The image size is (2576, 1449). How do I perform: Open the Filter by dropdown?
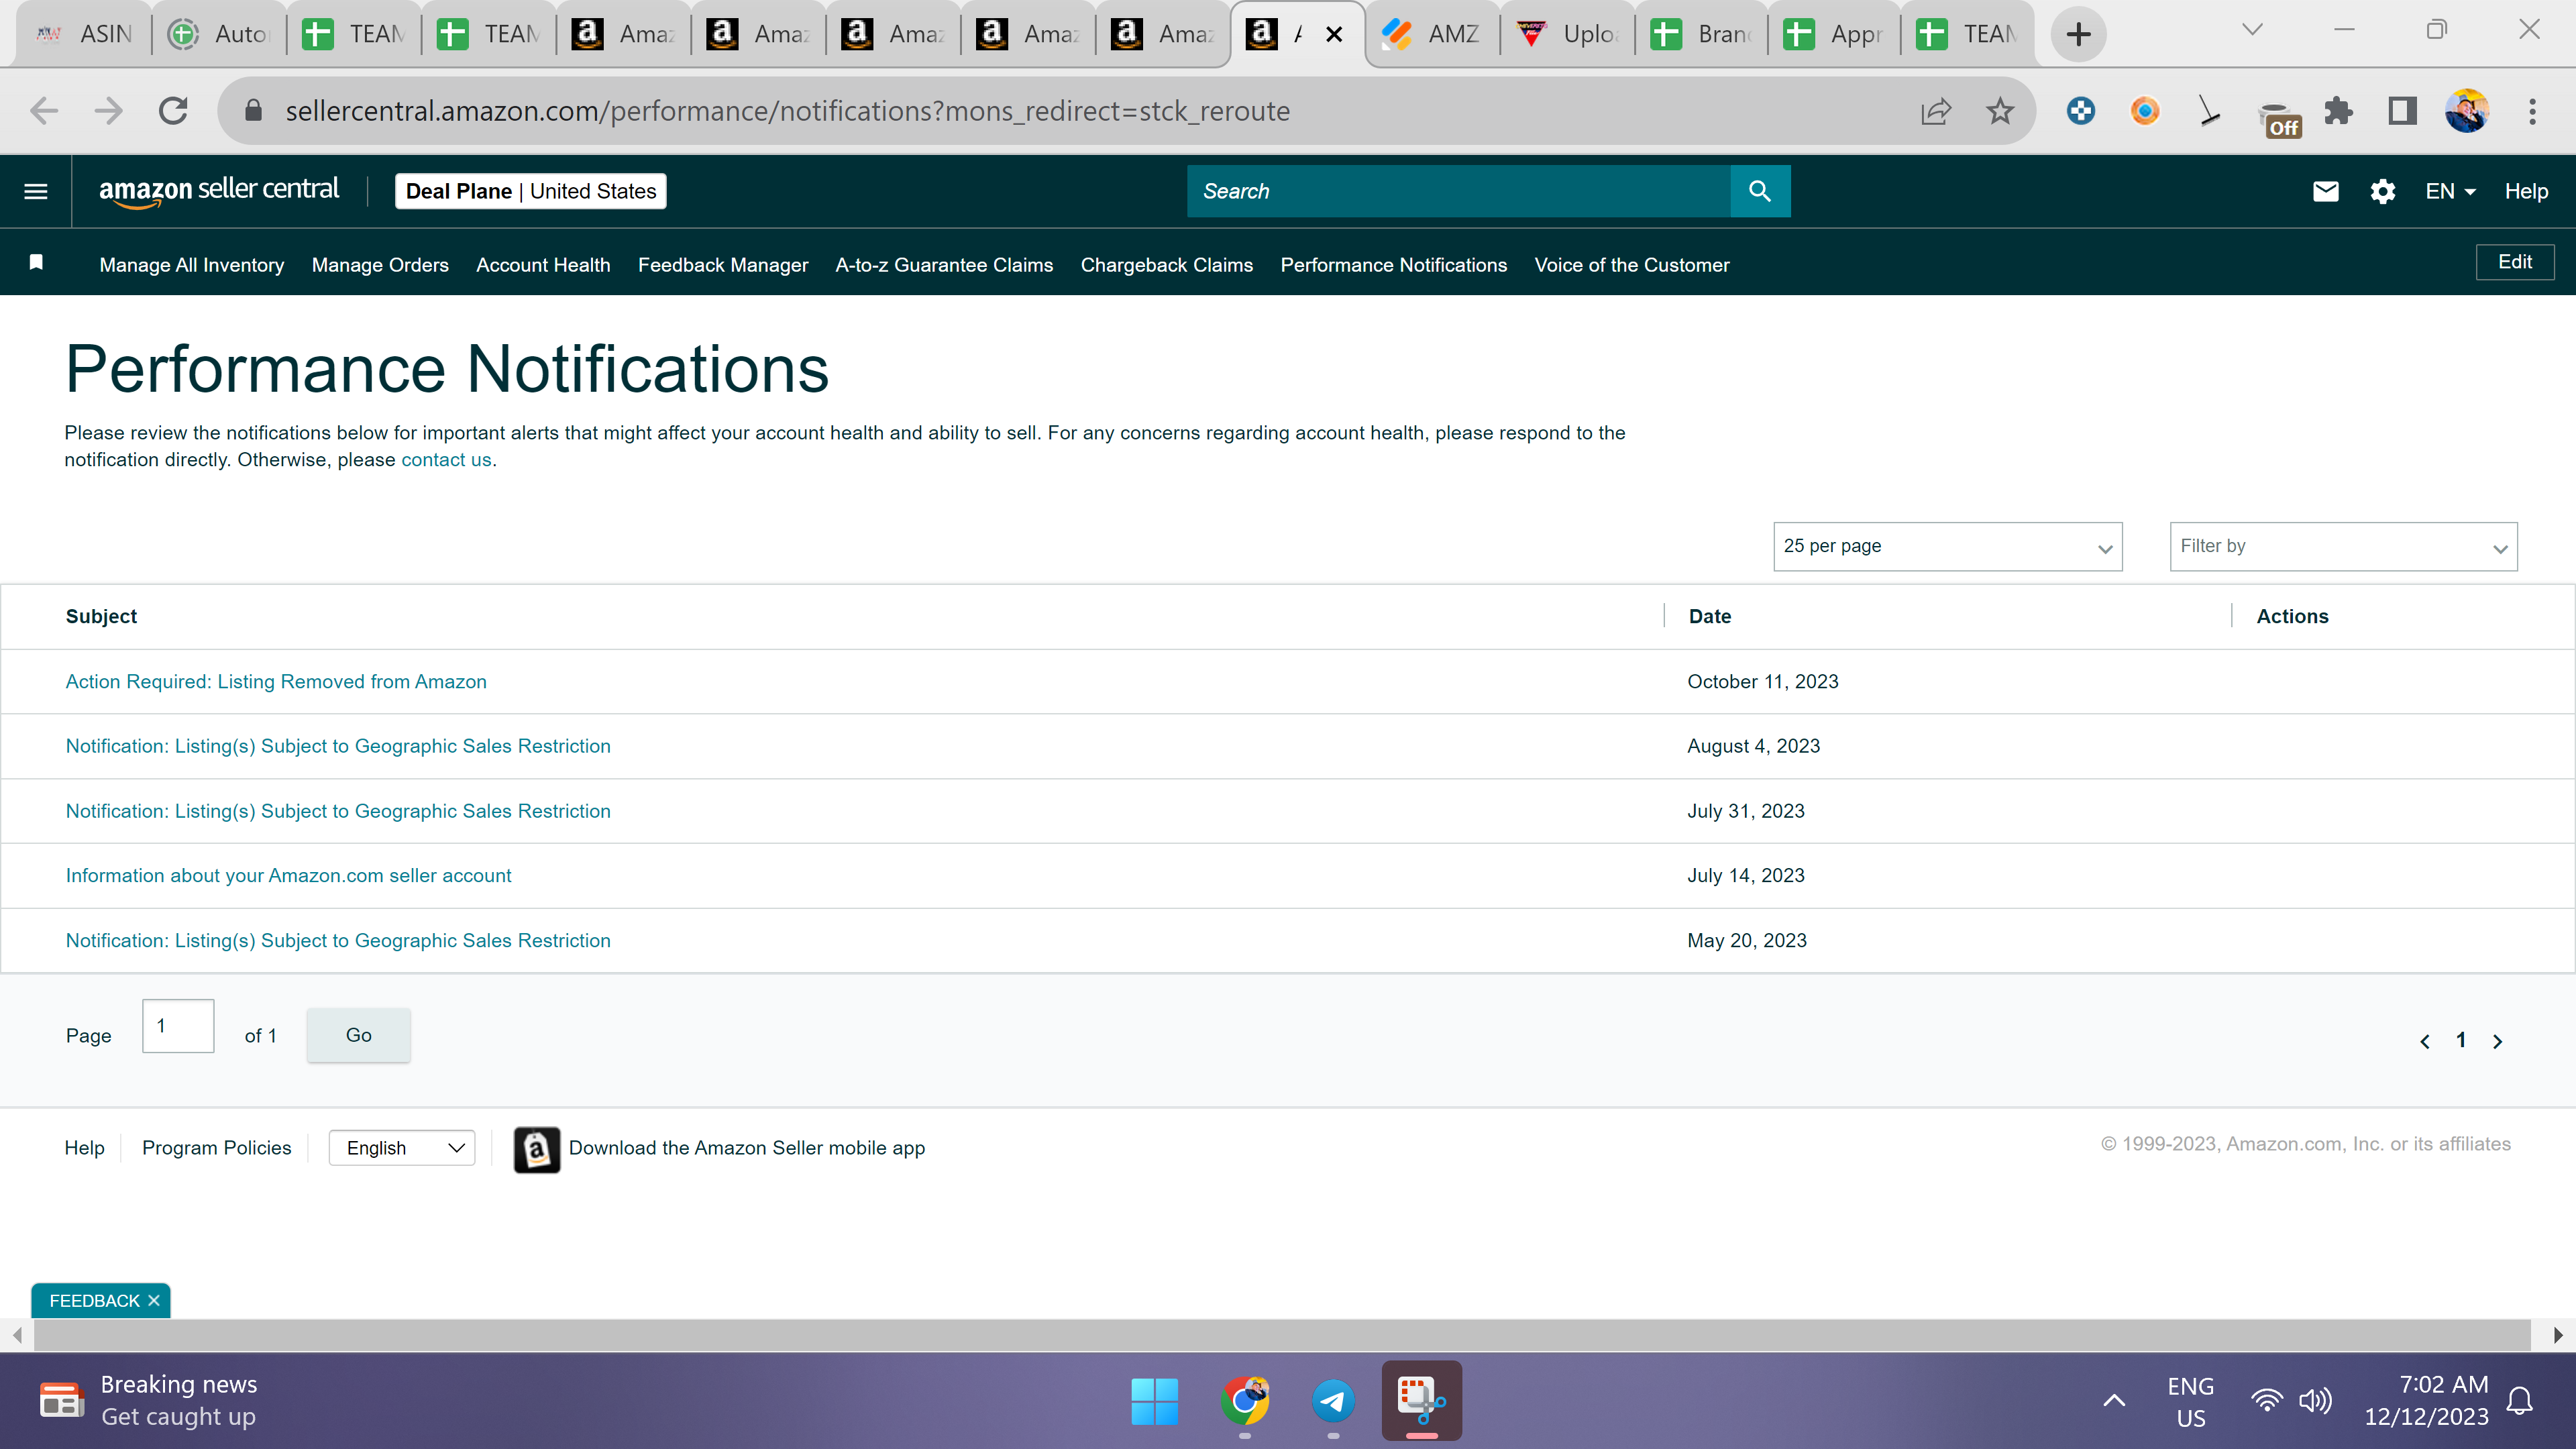click(x=2343, y=546)
